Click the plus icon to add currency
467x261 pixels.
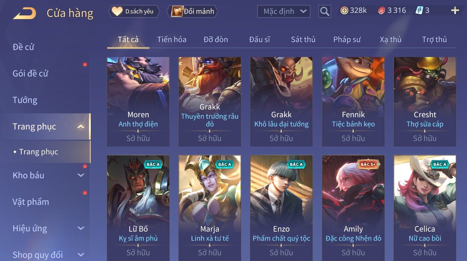[x=455, y=11]
